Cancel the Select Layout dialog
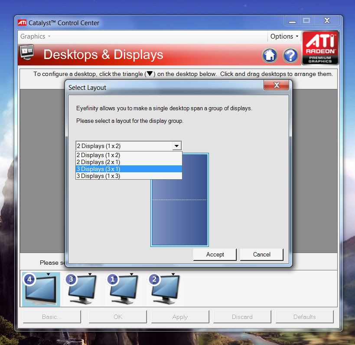This screenshot has height=345, width=355. click(261, 255)
